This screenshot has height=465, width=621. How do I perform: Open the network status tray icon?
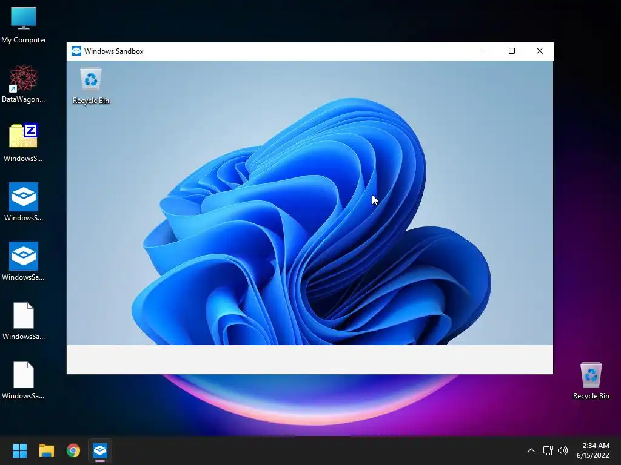coord(548,450)
